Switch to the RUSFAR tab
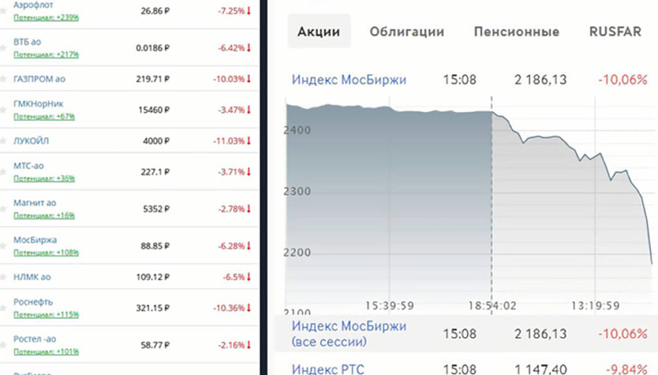Image resolution: width=658 pixels, height=375 pixels. [x=615, y=32]
